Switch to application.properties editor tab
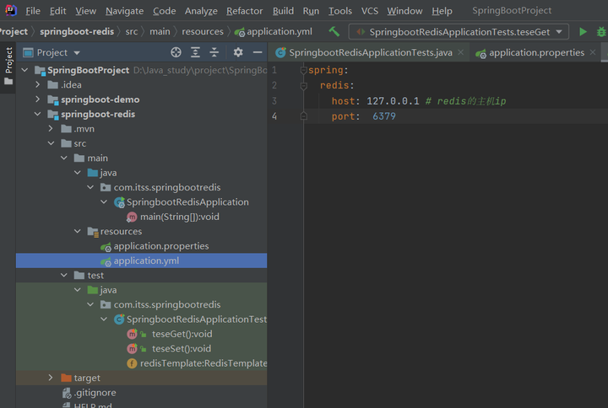This screenshot has height=408, width=608. (x=536, y=52)
